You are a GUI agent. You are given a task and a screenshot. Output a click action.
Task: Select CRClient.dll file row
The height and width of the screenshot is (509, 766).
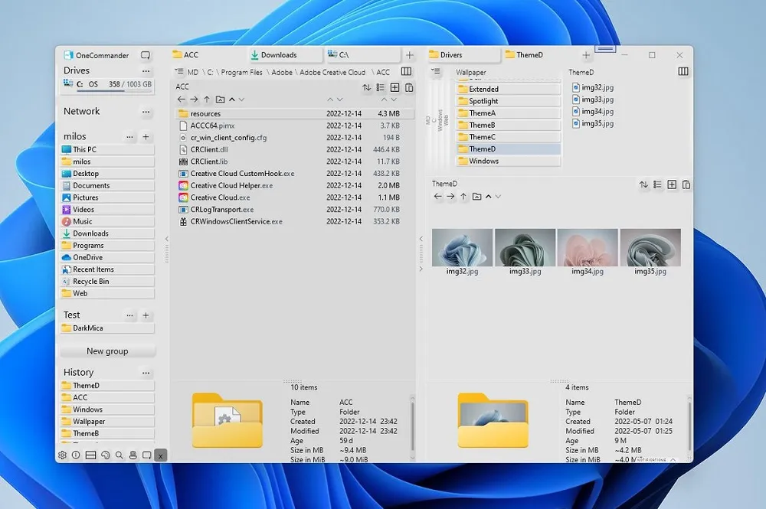[x=295, y=150]
